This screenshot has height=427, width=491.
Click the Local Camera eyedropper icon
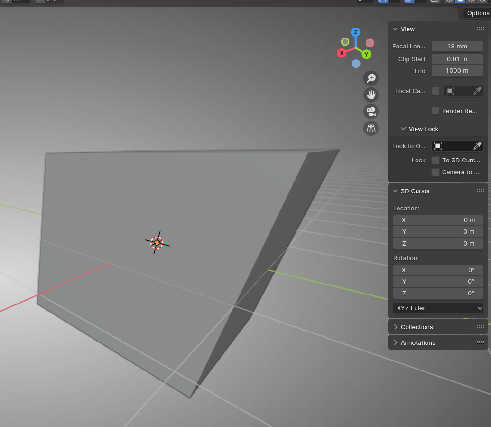point(477,91)
